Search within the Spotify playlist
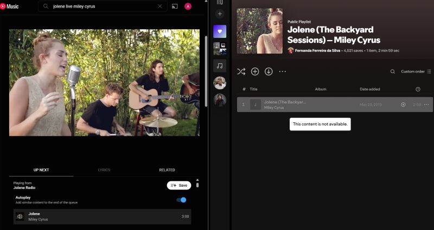Screen dimensions: 434x230 [x=393, y=71]
